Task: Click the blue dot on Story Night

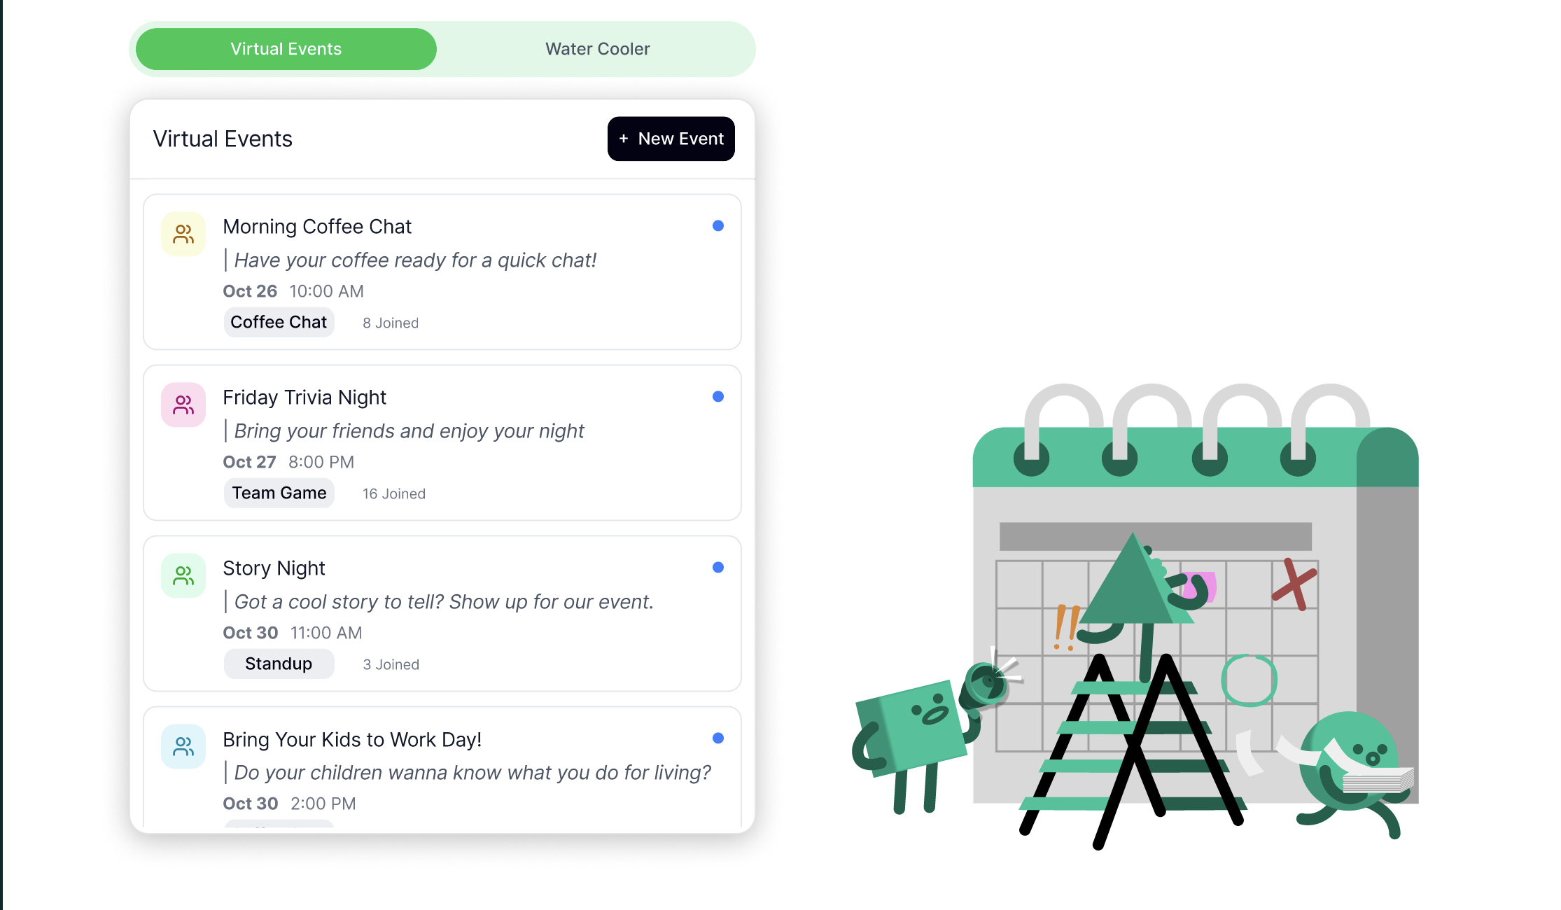Action: tap(718, 567)
